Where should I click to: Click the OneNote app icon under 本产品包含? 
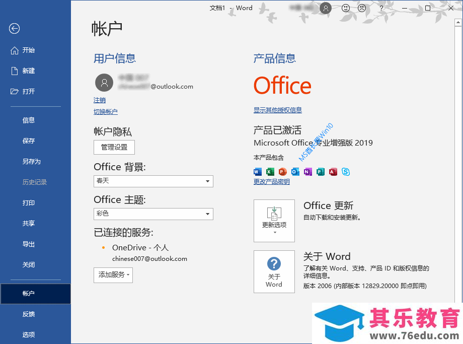pyautogui.click(x=308, y=172)
